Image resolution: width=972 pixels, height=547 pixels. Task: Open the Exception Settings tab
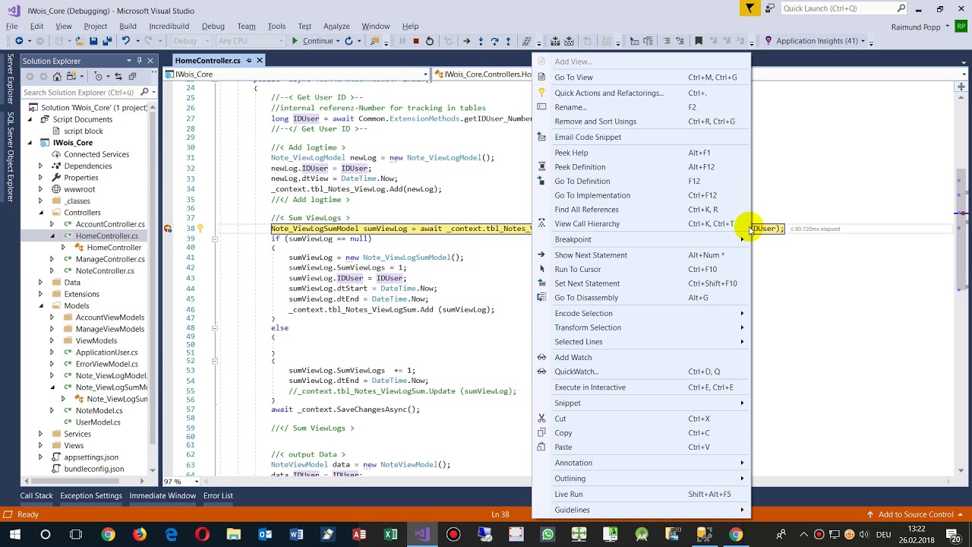tap(91, 495)
